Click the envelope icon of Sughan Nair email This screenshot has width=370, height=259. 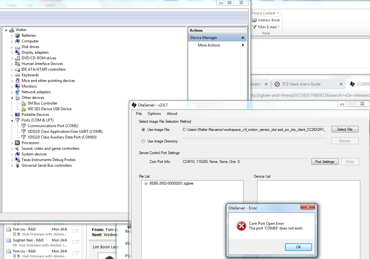[8, 240]
